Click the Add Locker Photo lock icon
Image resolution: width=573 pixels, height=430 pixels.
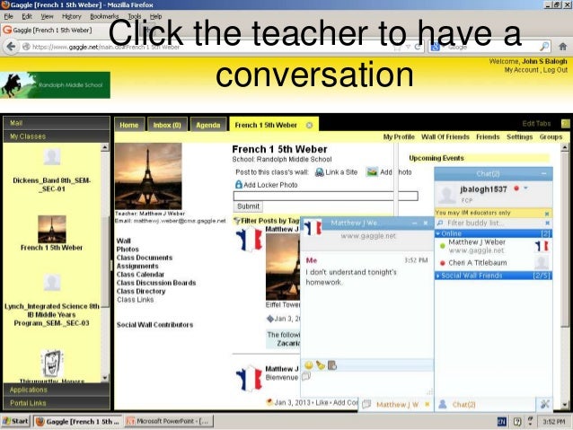pyautogui.click(x=238, y=185)
